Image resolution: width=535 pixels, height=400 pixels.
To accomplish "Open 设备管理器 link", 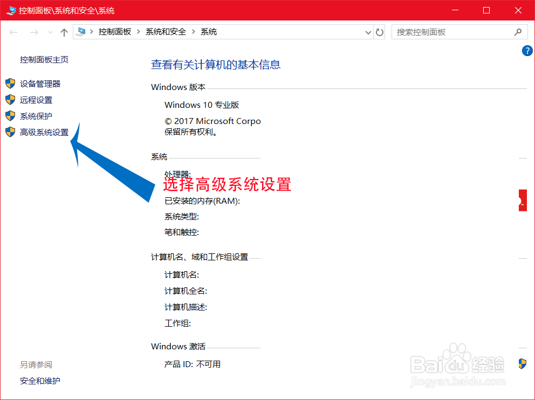I will click(40, 84).
